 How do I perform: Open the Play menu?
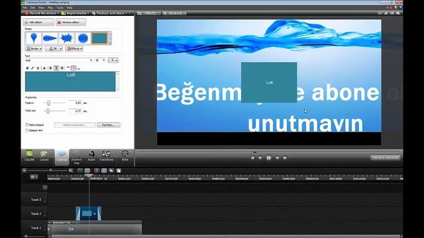[x=50, y=8]
